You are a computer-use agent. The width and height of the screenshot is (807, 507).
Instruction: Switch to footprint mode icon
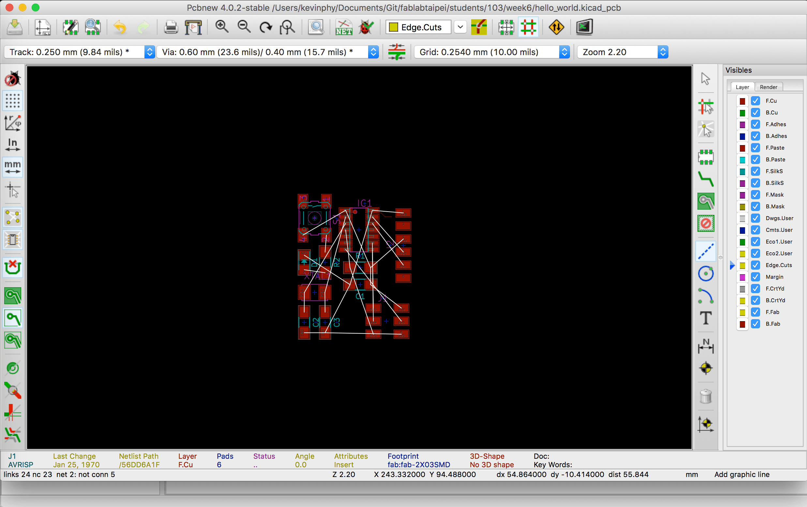pyautogui.click(x=506, y=27)
